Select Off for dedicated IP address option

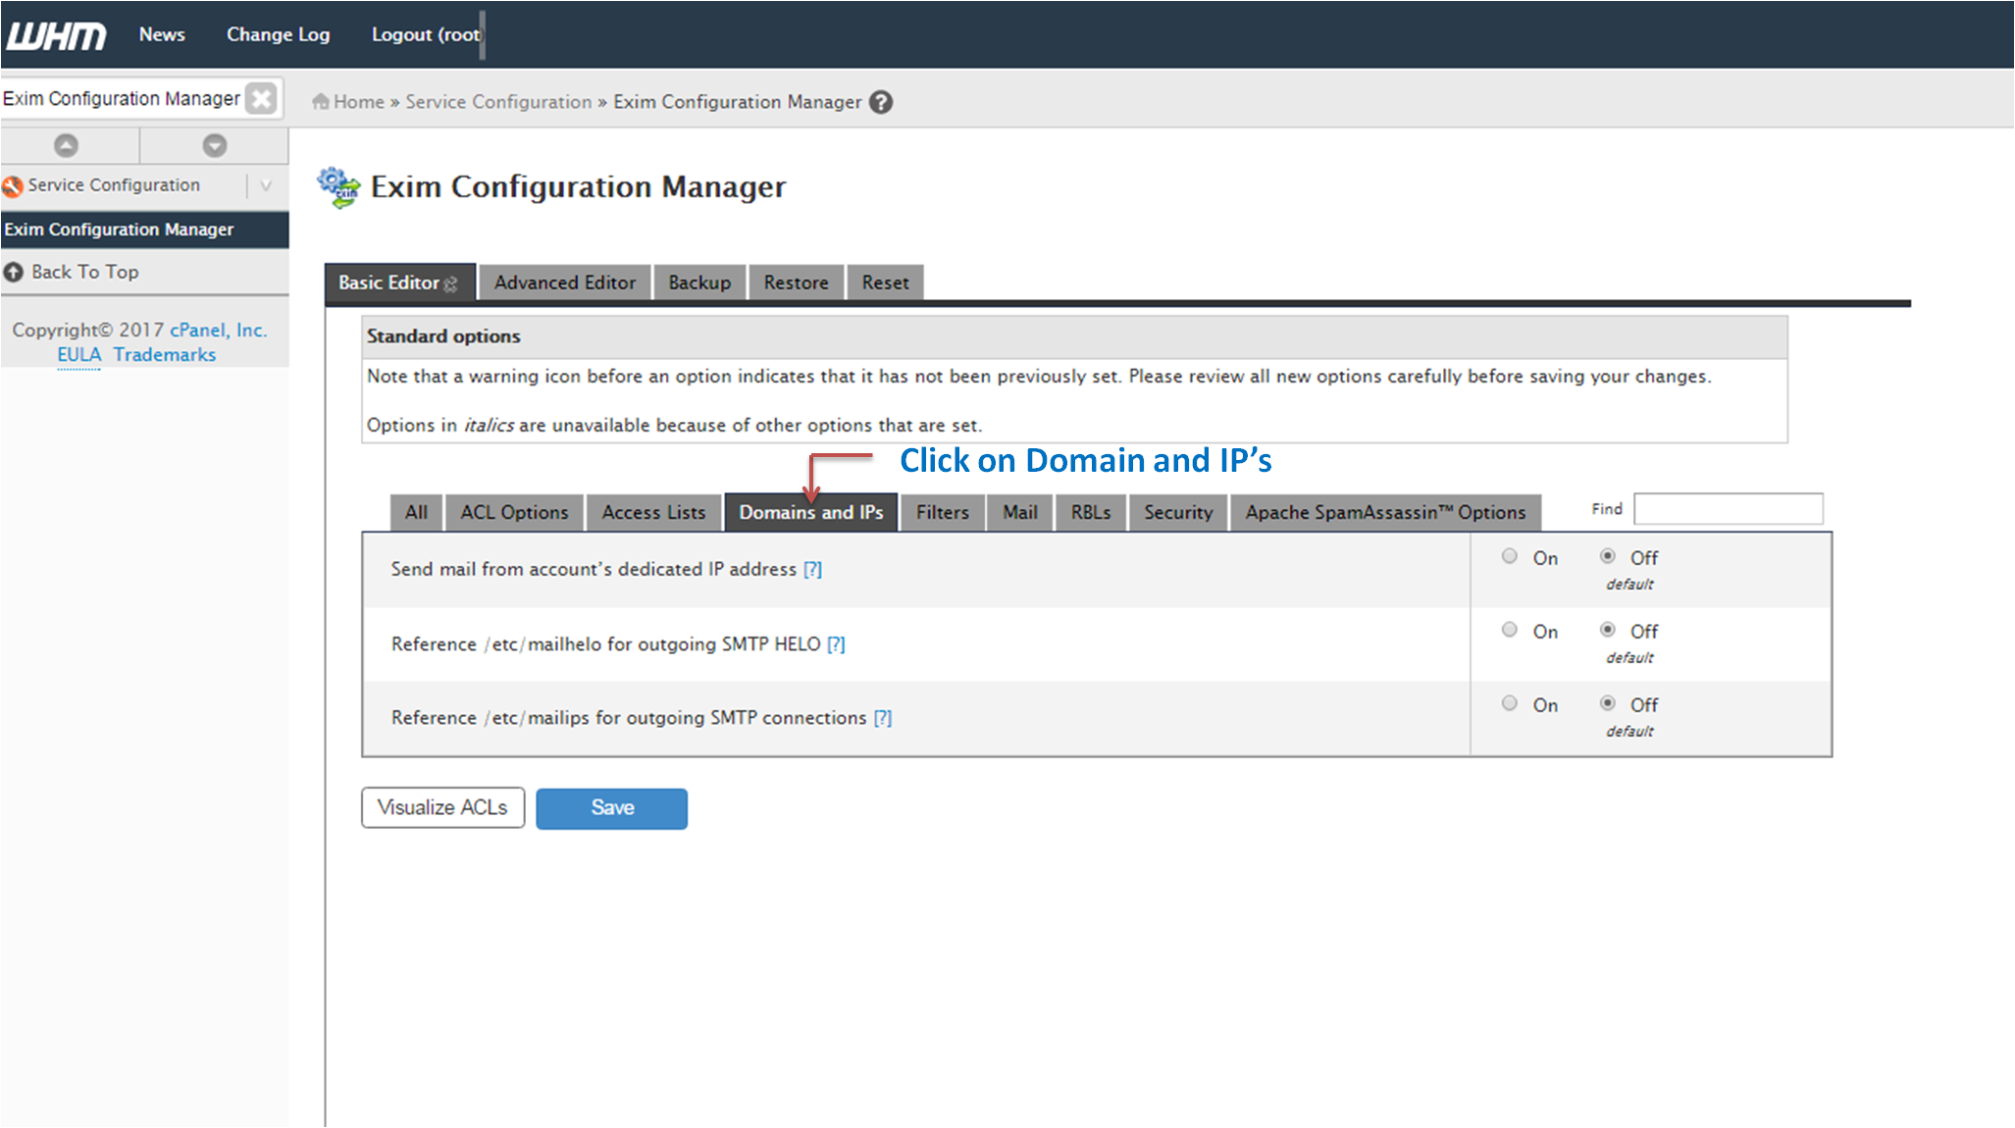1608,556
